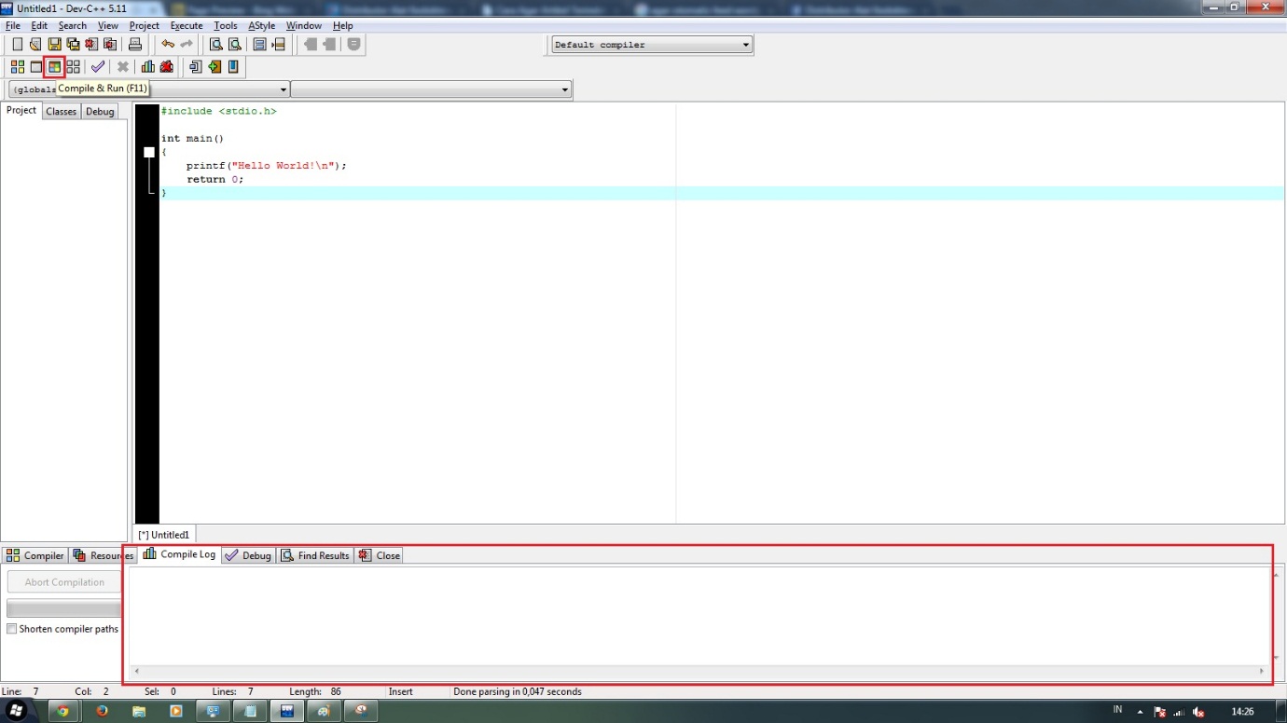This screenshot has width=1287, height=723.
Task: Open the Execute menu
Action: click(x=186, y=25)
